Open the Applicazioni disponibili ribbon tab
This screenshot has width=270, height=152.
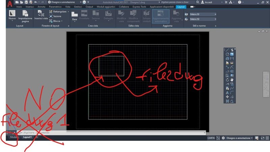pos(162,7)
